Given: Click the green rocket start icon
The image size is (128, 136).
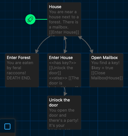Looking at the screenshot, I should 30,19.
